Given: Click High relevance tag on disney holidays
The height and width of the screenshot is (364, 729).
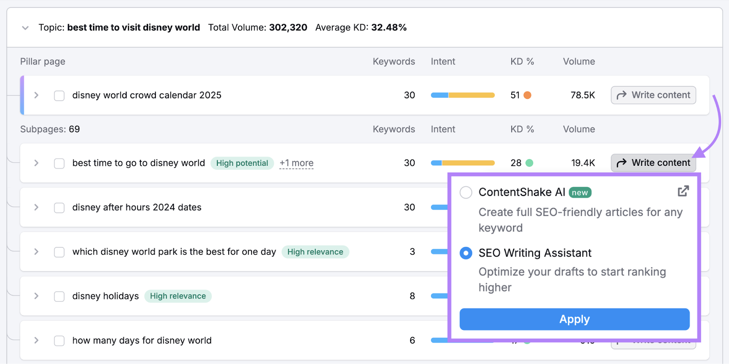Looking at the screenshot, I should [x=178, y=296].
